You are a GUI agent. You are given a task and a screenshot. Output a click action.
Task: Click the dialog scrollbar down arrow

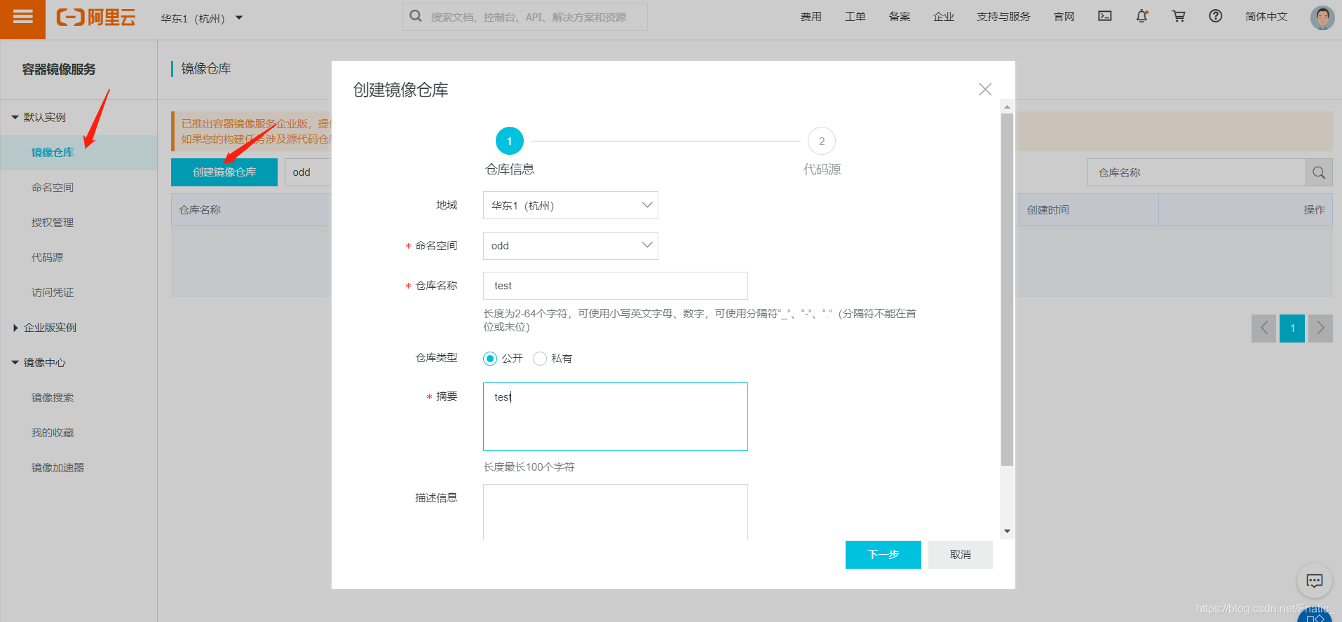(1007, 532)
